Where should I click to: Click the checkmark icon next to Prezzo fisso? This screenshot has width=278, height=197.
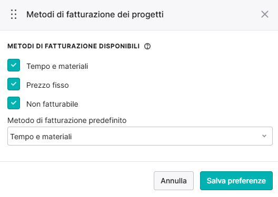[x=14, y=84]
